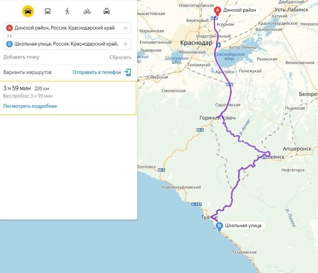Screen dimensions: 318x273
Task: Click the point B address input field
Action: pyautogui.click(x=67, y=44)
